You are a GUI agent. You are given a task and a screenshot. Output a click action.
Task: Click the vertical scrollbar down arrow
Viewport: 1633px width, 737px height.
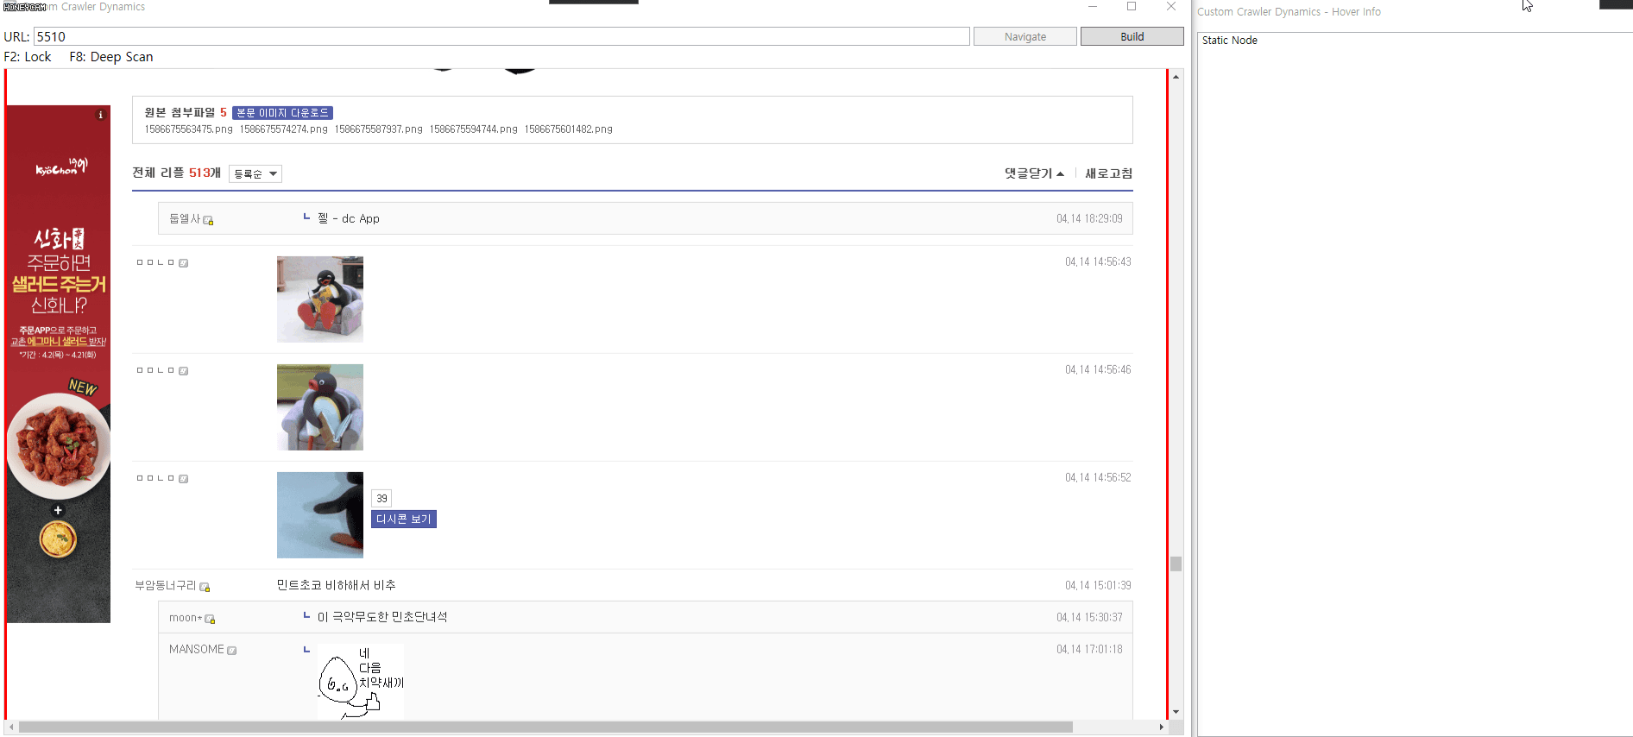(1176, 712)
